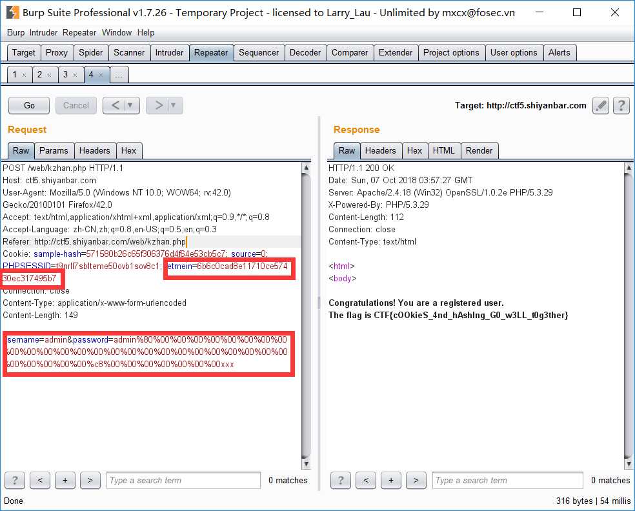Click POST /web/kzhan.php request line

click(63, 168)
